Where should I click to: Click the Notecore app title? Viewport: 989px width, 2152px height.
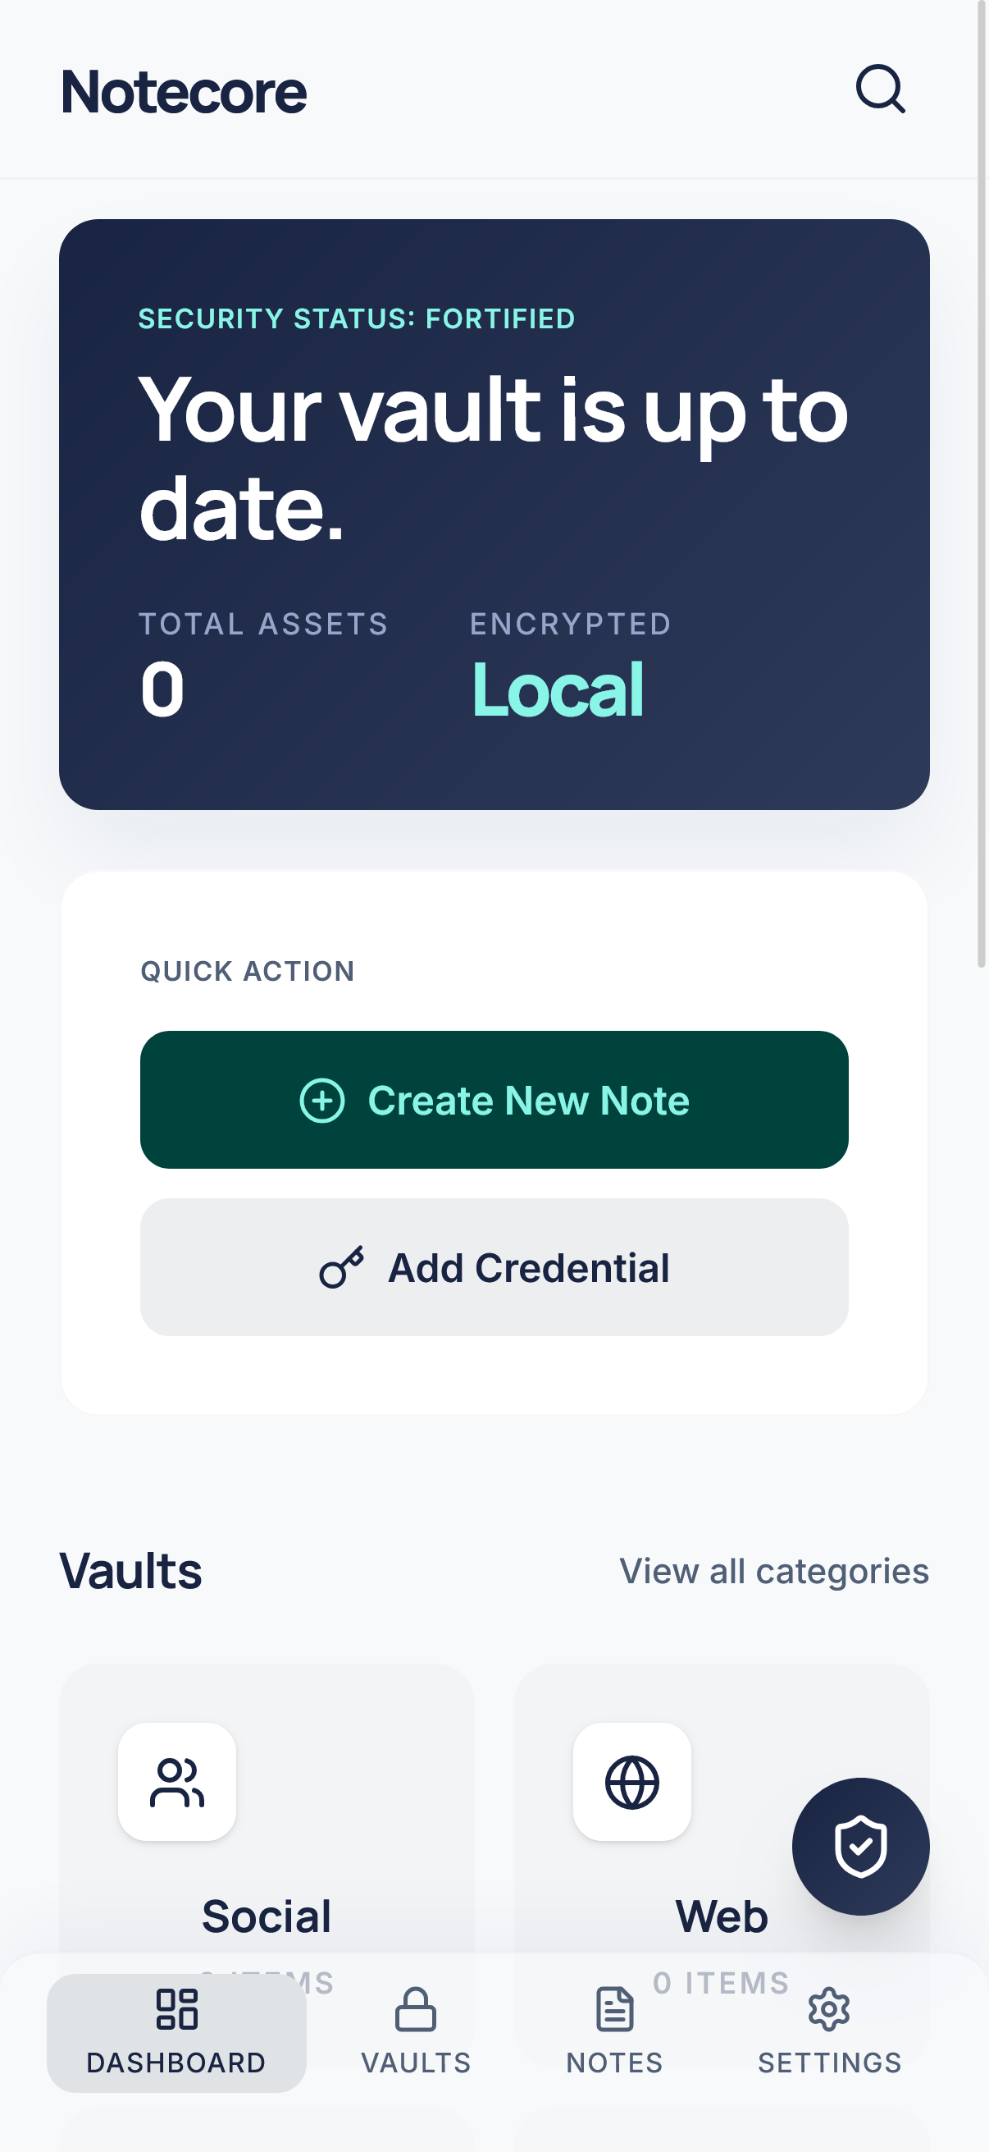click(184, 92)
